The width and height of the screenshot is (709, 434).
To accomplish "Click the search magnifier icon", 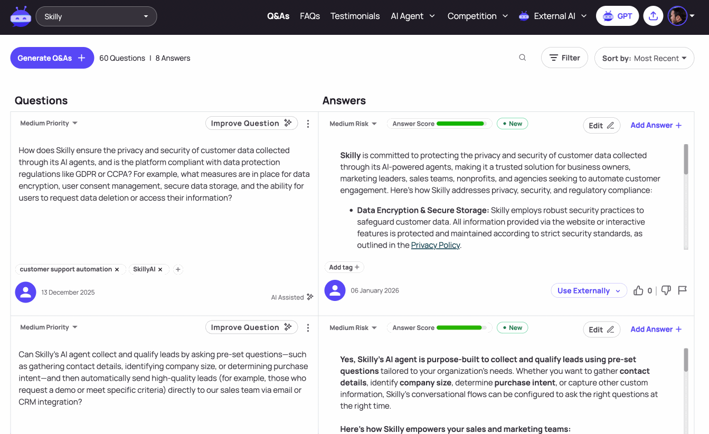I will tap(522, 58).
